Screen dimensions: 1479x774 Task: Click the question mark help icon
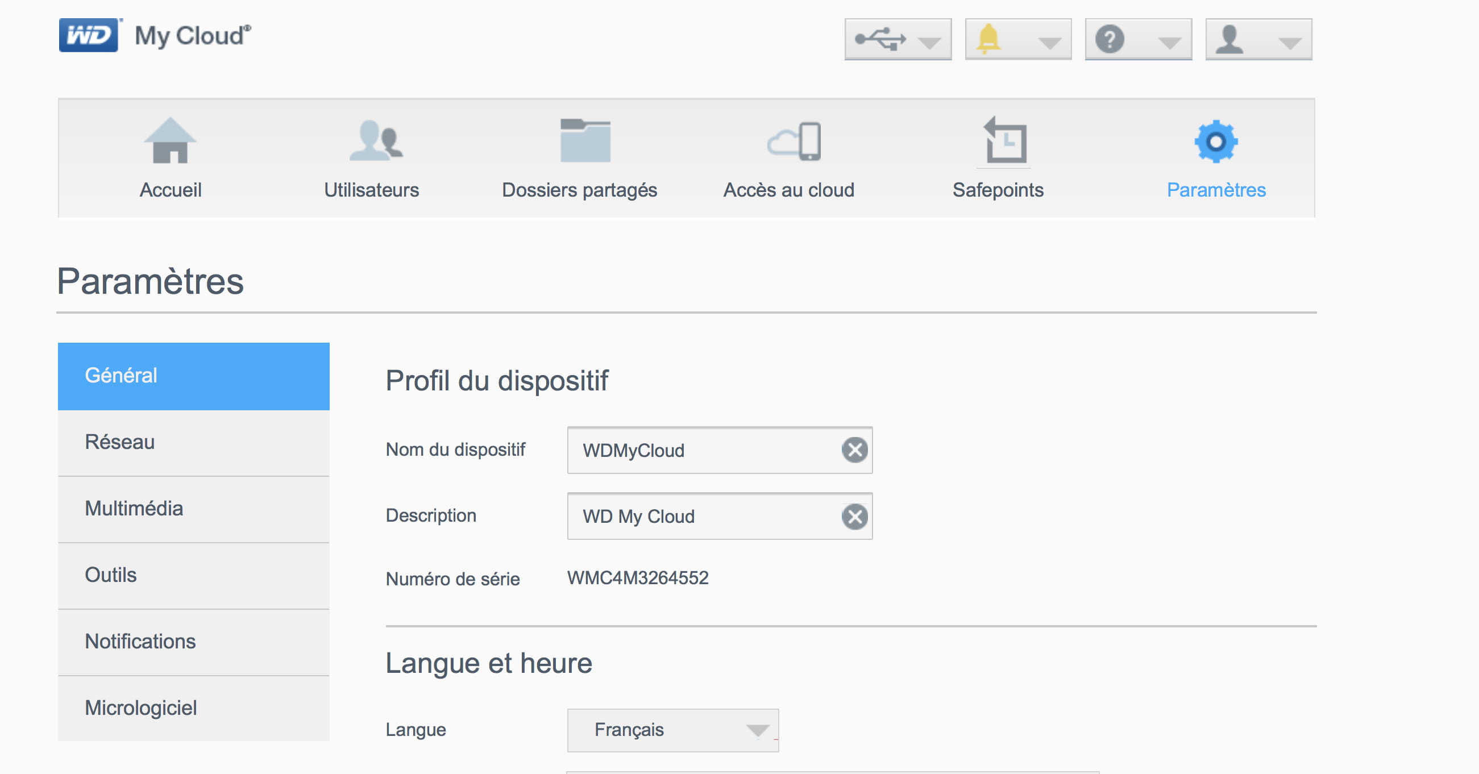point(1110,39)
